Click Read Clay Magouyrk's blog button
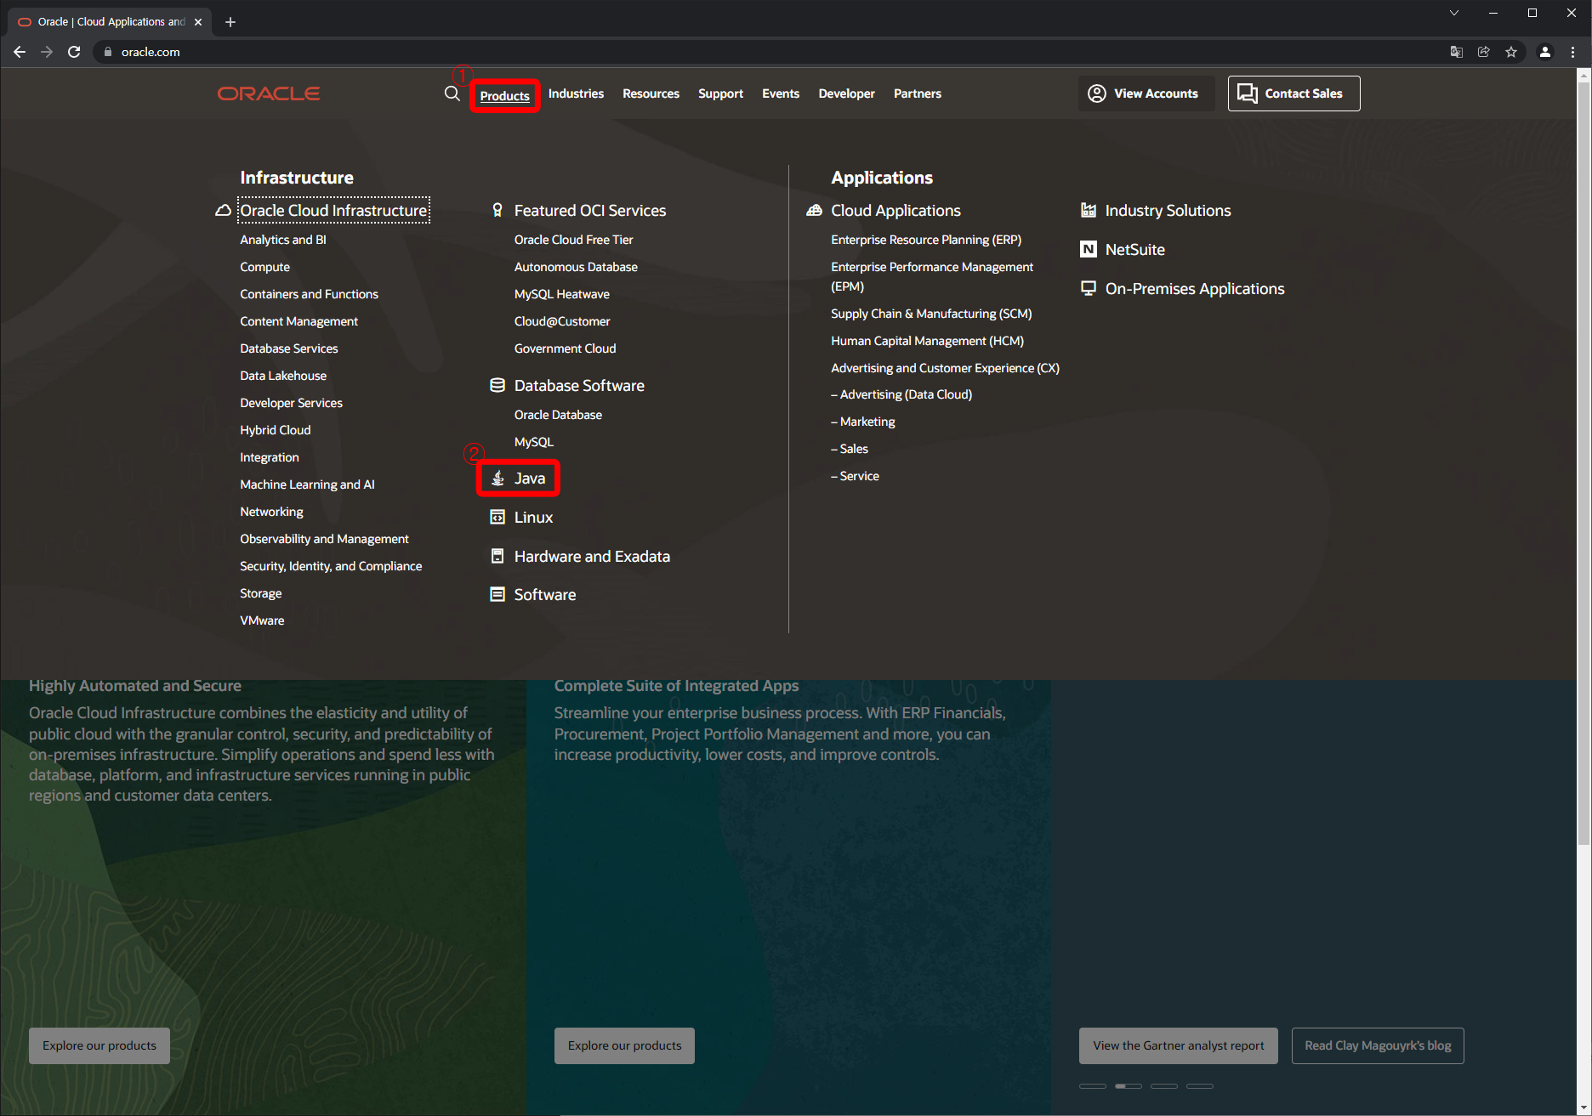 [x=1378, y=1045]
